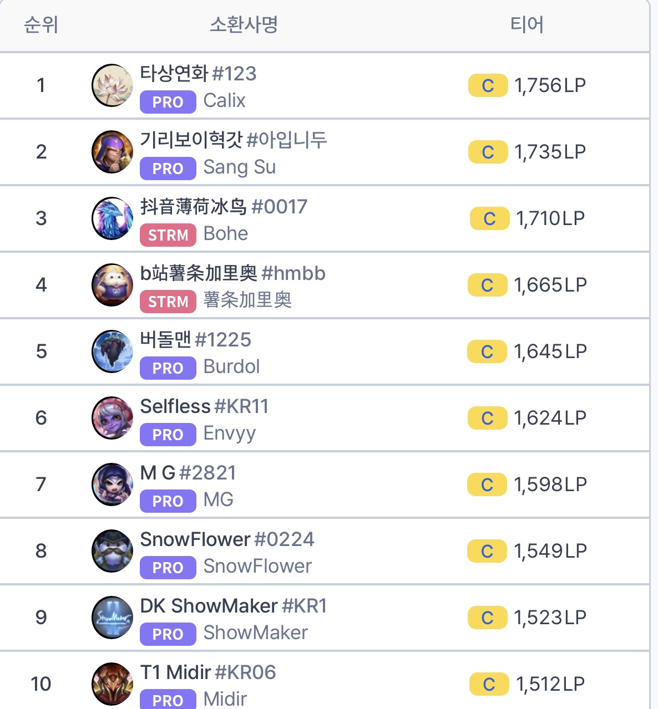Image resolution: width=658 pixels, height=709 pixels.
Task: Click the T1 Midir avatar icon
Action: [x=112, y=684]
